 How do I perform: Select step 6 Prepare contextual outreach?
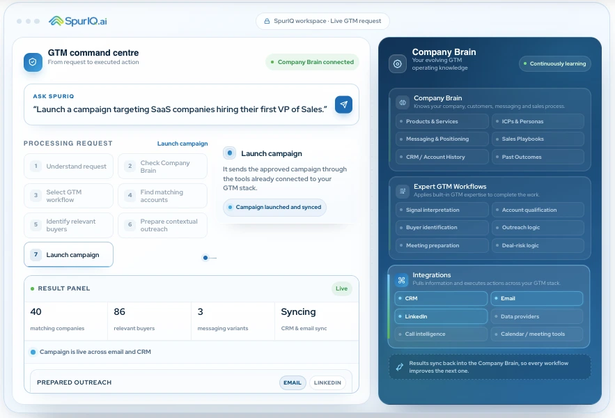(x=163, y=225)
